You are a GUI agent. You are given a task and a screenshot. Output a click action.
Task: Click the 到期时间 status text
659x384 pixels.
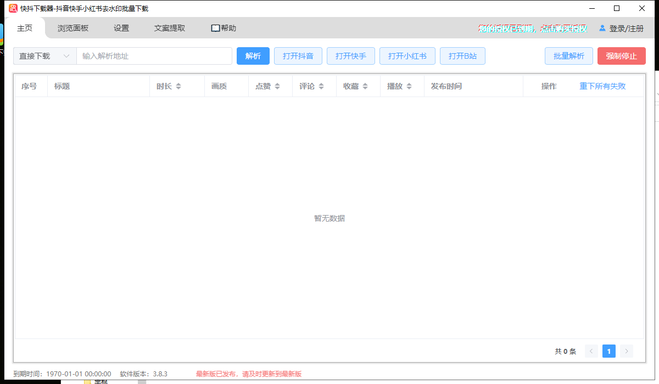coord(62,374)
